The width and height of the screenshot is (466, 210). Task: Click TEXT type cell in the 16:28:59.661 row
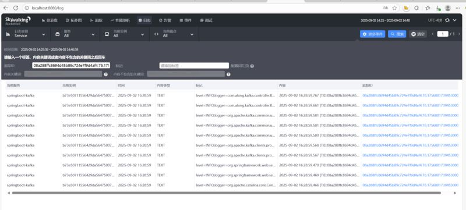pyautogui.click(x=161, y=105)
